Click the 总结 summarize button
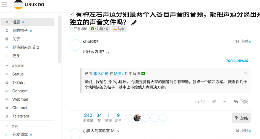260x139 pixels. [x=241, y=118]
